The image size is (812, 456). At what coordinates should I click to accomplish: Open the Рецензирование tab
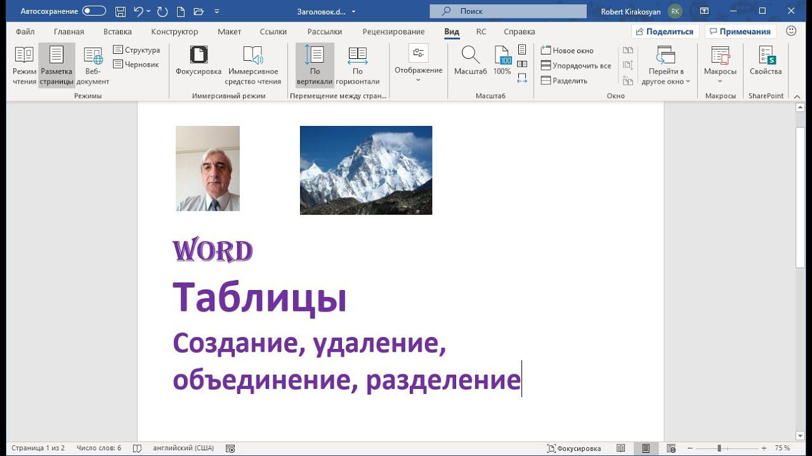click(x=393, y=32)
